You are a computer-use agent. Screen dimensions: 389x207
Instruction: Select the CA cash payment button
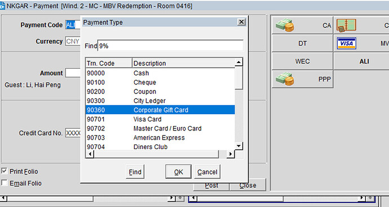[x=302, y=25]
